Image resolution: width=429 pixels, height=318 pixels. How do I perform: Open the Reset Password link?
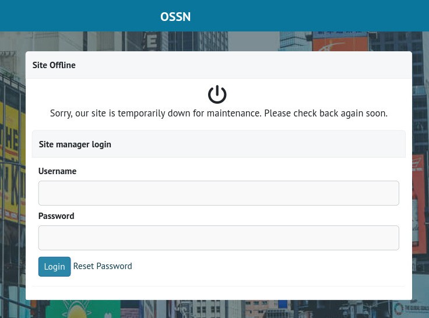pos(103,266)
